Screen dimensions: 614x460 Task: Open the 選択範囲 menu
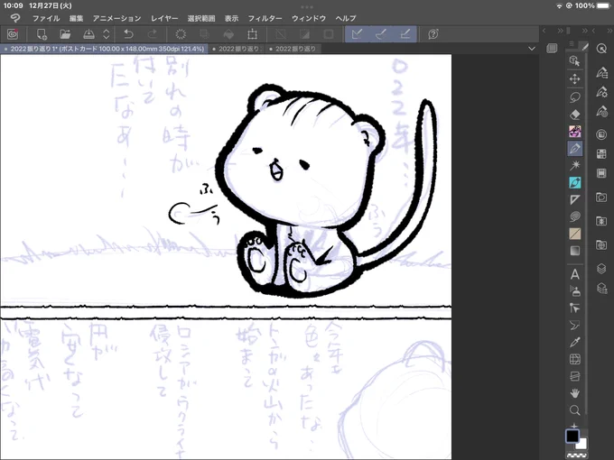(x=200, y=18)
